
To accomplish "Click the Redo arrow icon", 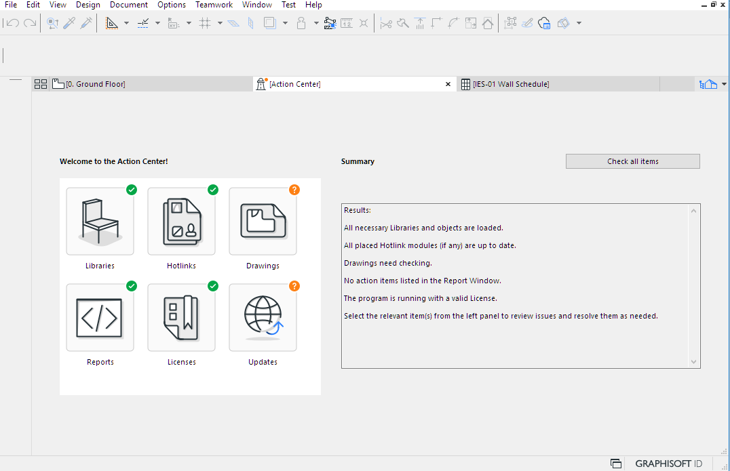I will (x=30, y=23).
